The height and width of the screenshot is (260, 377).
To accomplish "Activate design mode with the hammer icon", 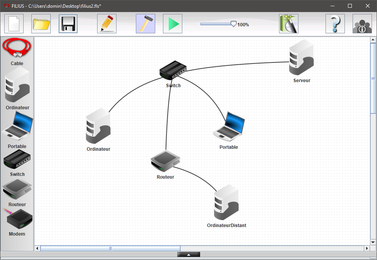I will click(x=146, y=24).
